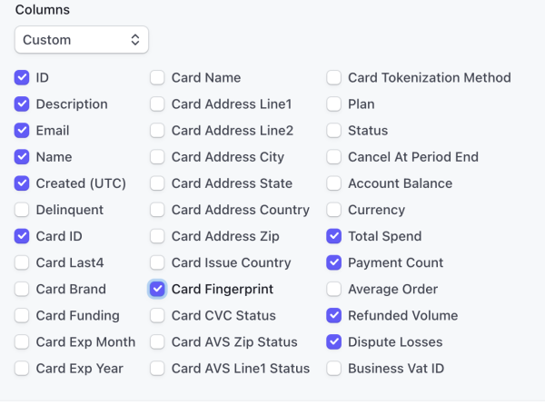Viewport: 545px width, 405px height.
Task: Tick the Status column checkbox
Action: tap(333, 131)
